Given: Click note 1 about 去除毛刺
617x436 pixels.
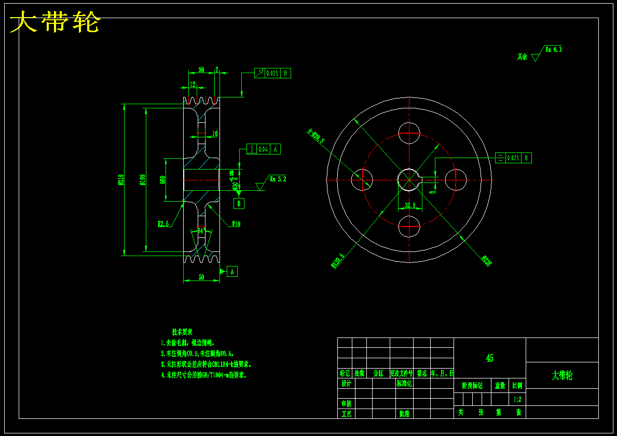Looking at the screenshot, I should click(188, 343).
